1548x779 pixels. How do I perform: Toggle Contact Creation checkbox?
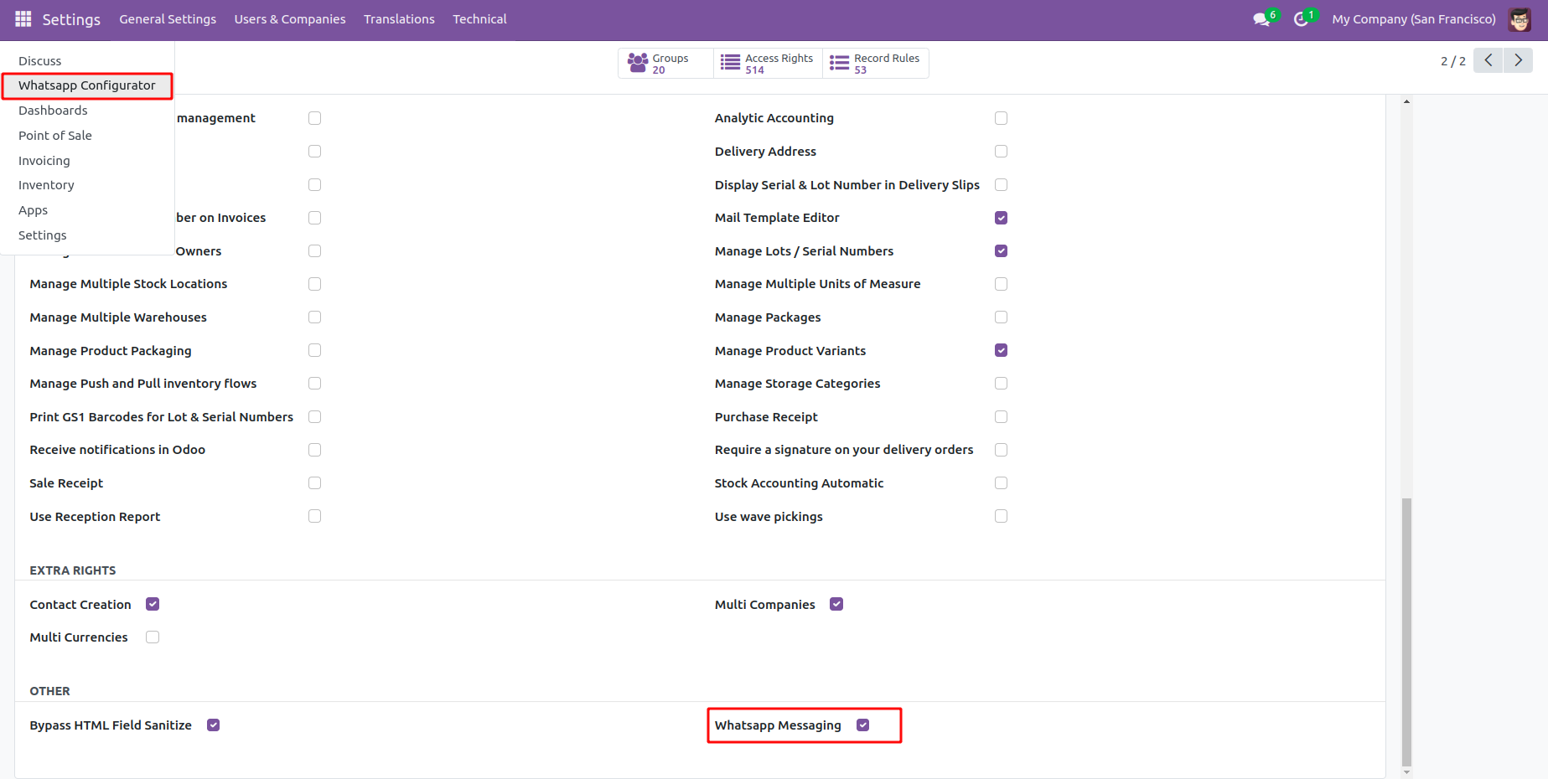tap(153, 604)
